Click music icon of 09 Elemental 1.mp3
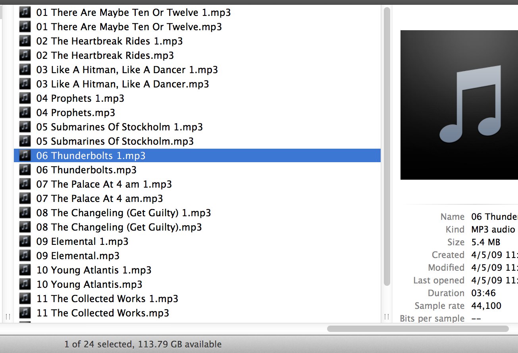The width and height of the screenshot is (518, 353). [25, 241]
